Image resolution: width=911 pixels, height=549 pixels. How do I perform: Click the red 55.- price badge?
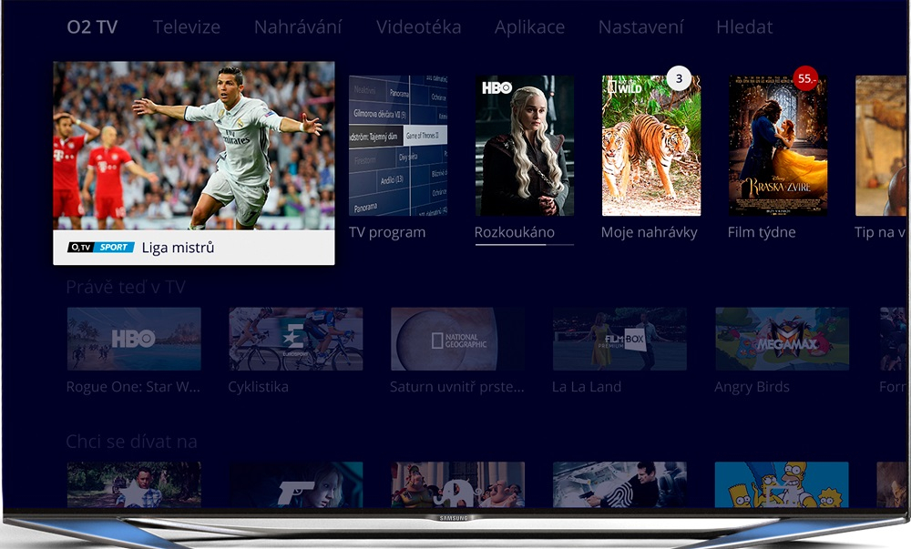[805, 78]
